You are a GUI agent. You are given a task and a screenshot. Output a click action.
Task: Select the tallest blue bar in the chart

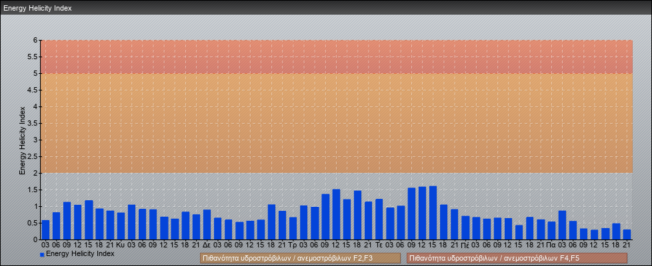click(433, 213)
